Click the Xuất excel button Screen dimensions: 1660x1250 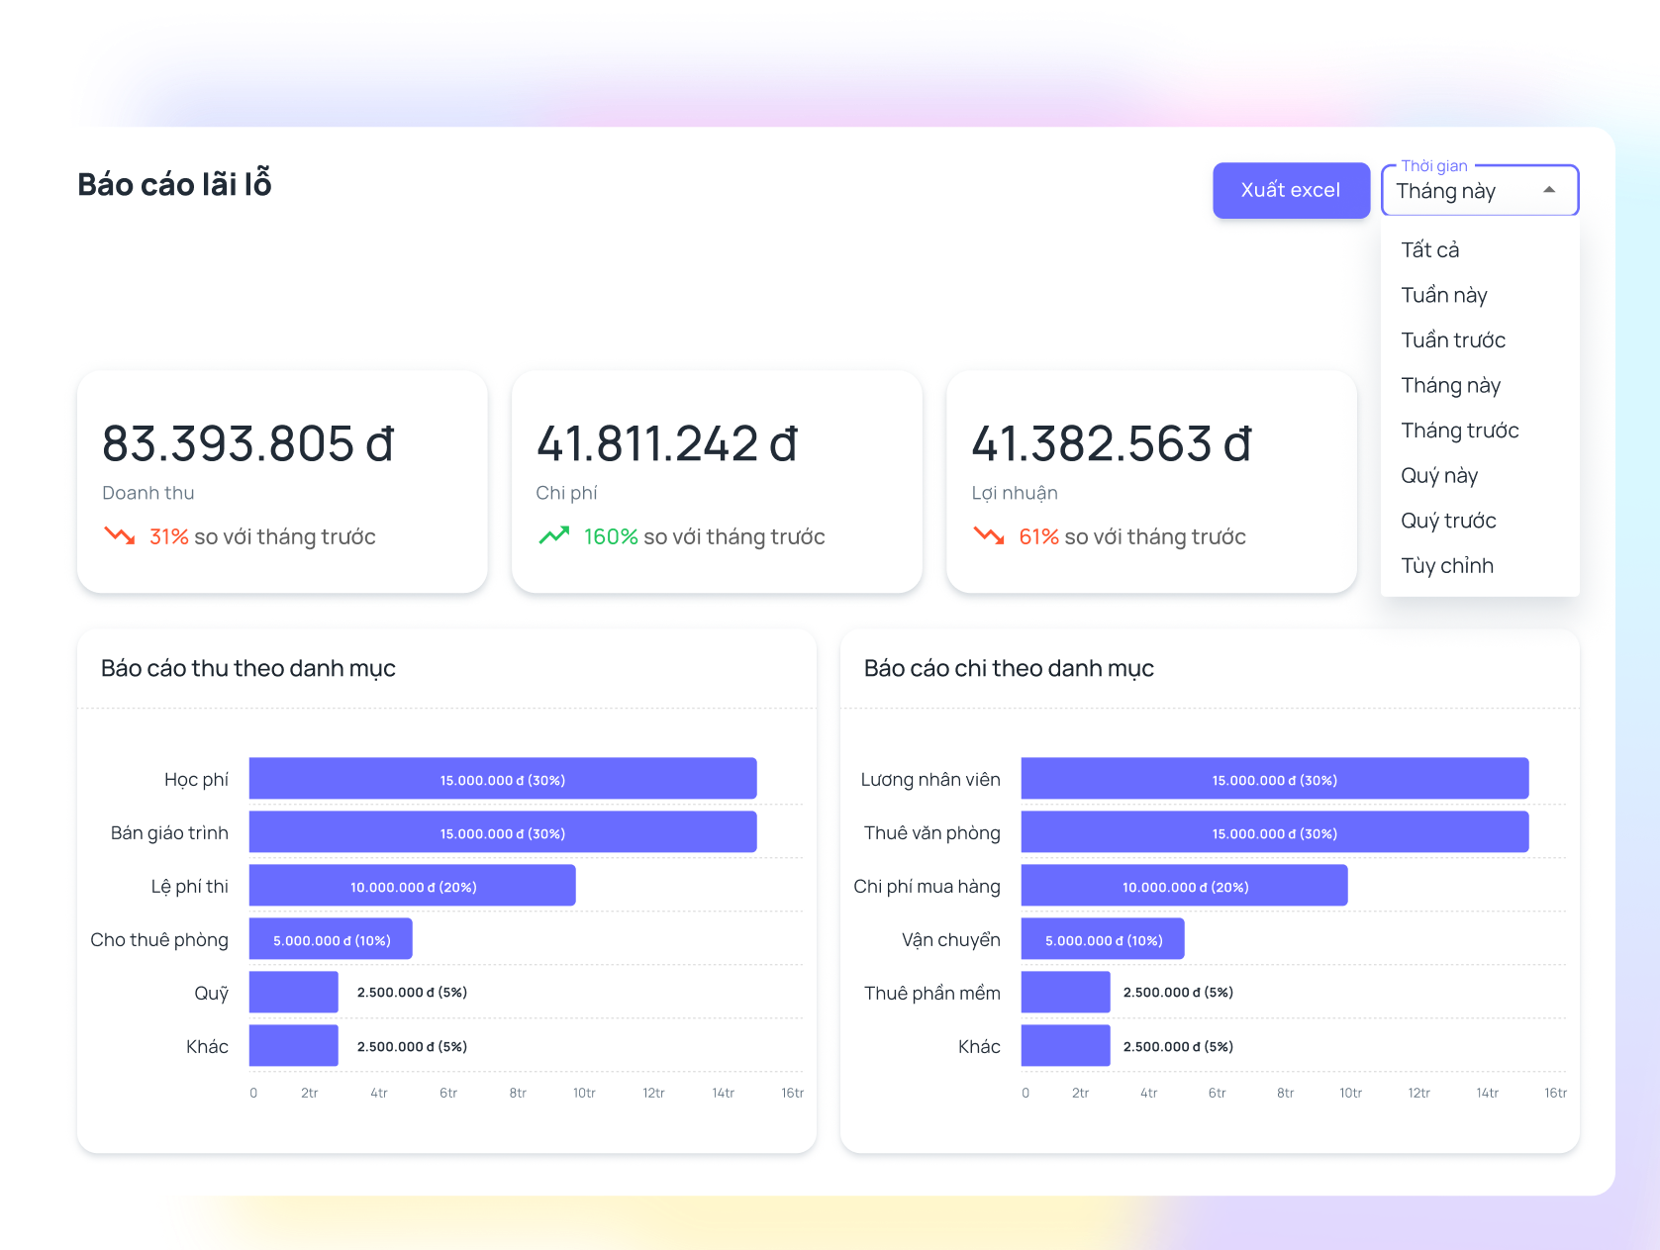point(1291,190)
